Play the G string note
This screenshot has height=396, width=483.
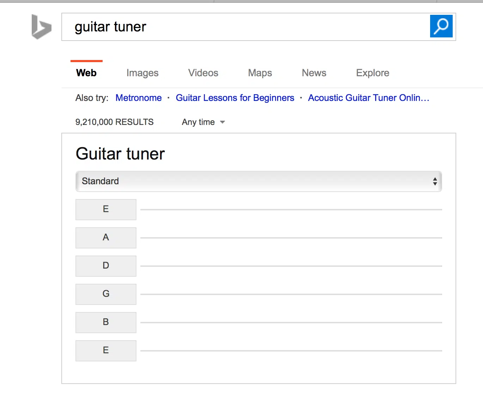105,294
